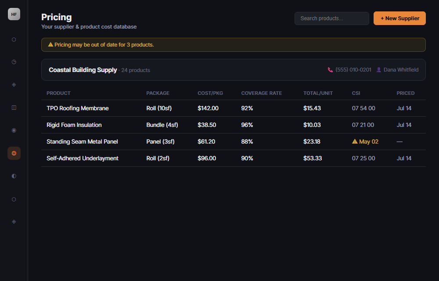Viewport: 439px width, 281px height.
Task: Click the Roll (2sf) package cell
Action: point(158,159)
